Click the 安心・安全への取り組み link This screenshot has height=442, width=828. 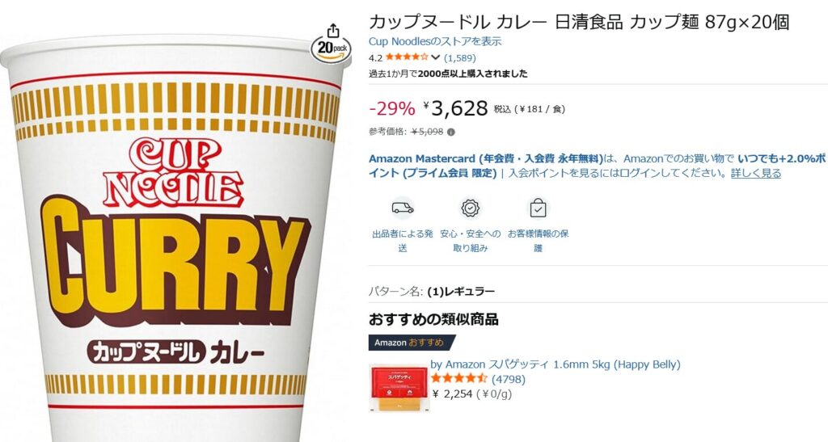click(470, 241)
